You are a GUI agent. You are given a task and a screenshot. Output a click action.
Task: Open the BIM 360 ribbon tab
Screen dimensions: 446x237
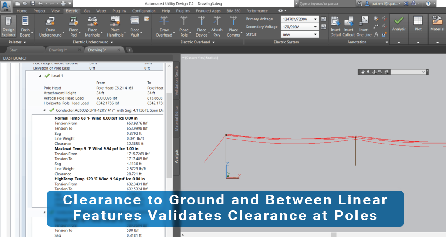coord(233,11)
